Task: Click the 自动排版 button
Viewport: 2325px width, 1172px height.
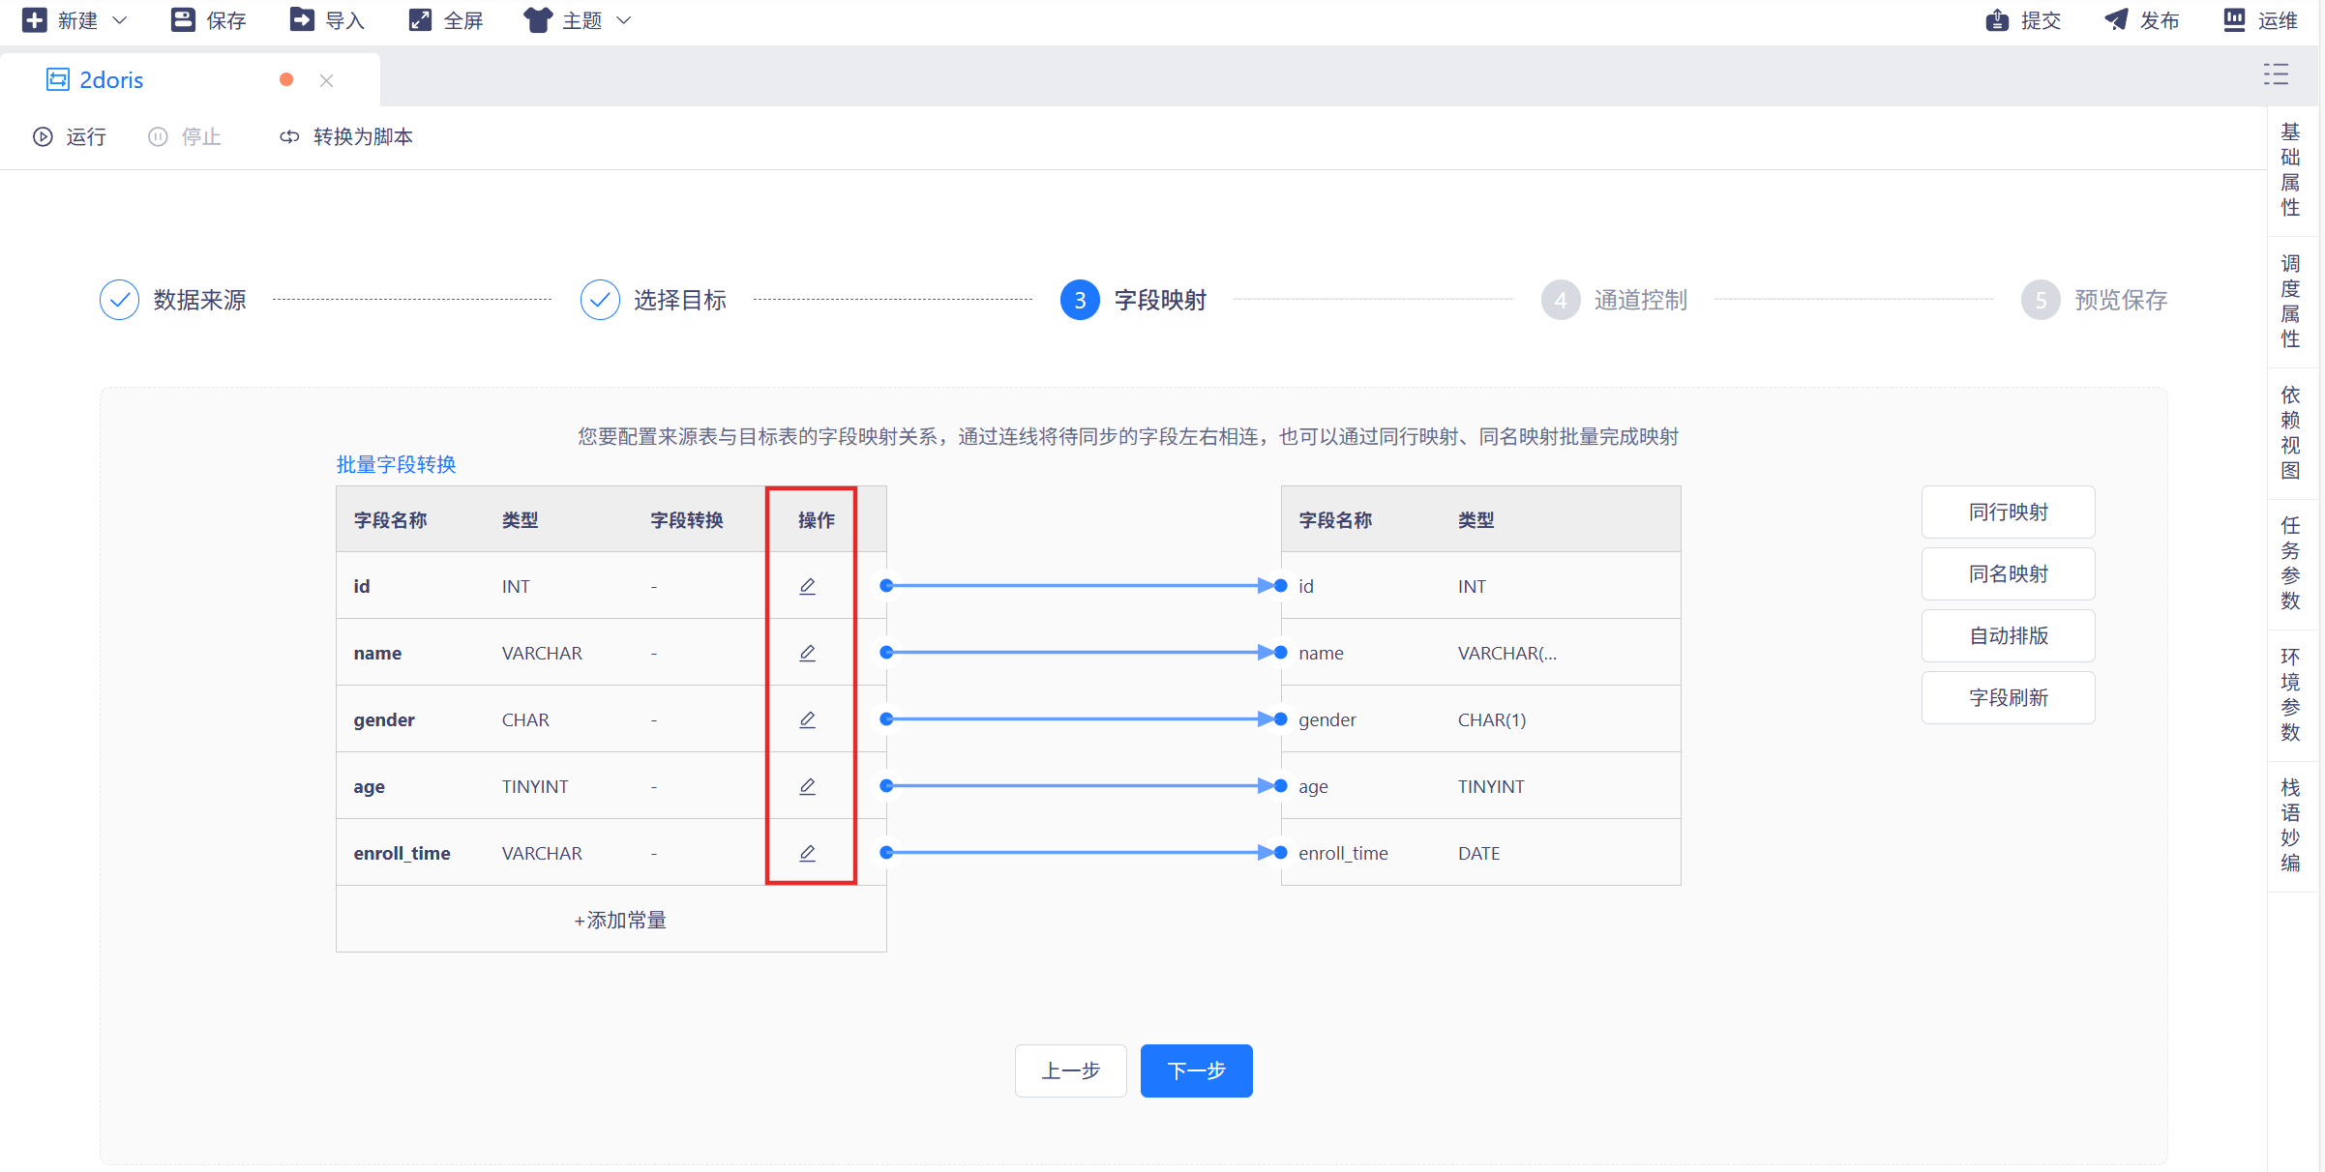Action: click(2009, 635)
